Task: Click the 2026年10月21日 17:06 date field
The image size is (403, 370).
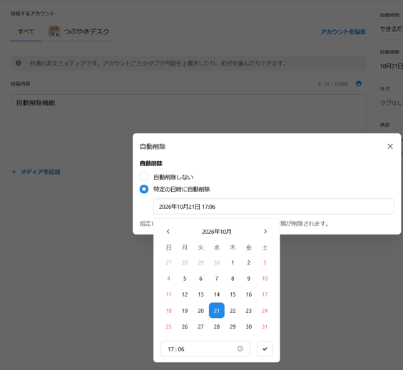Action: (x=273, y=206)
